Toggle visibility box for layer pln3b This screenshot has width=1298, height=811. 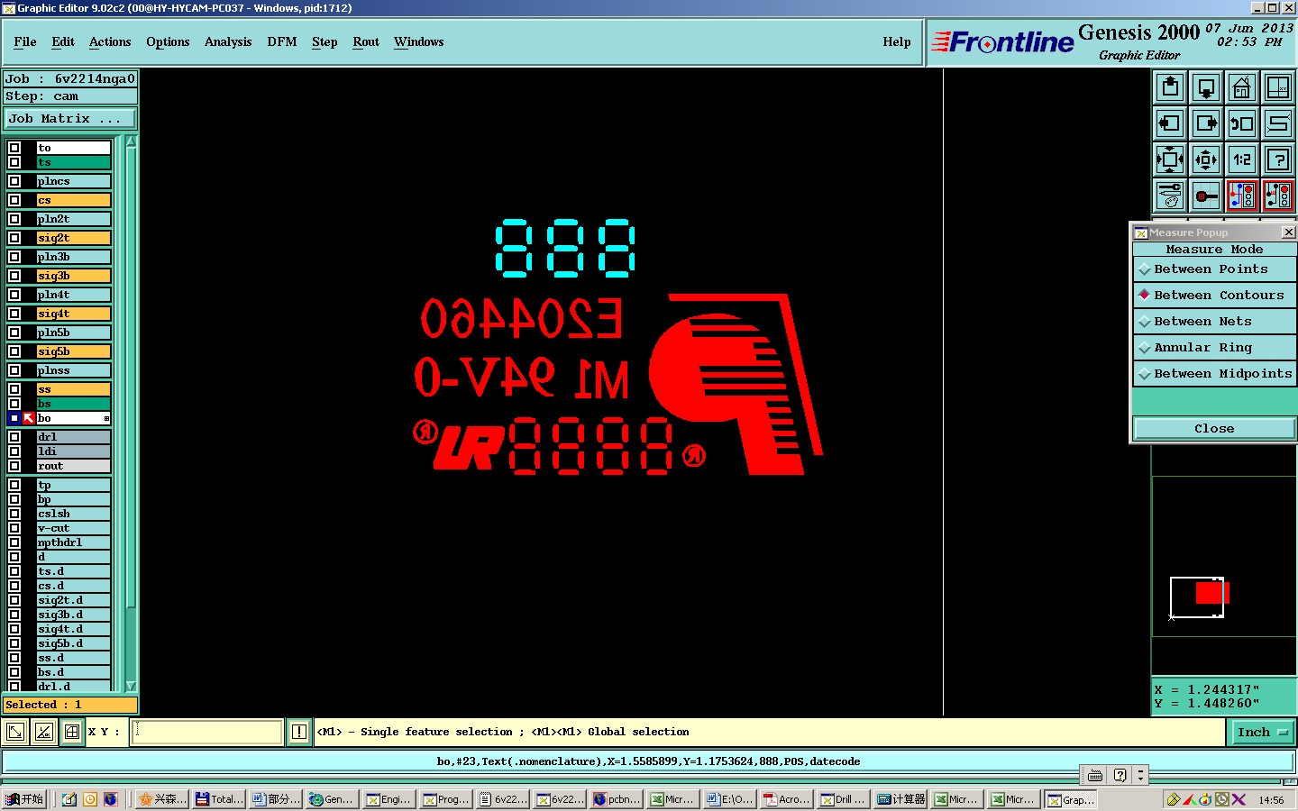(14, 257)
